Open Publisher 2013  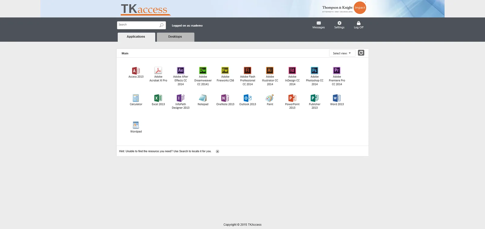click(x=315, y=102)
